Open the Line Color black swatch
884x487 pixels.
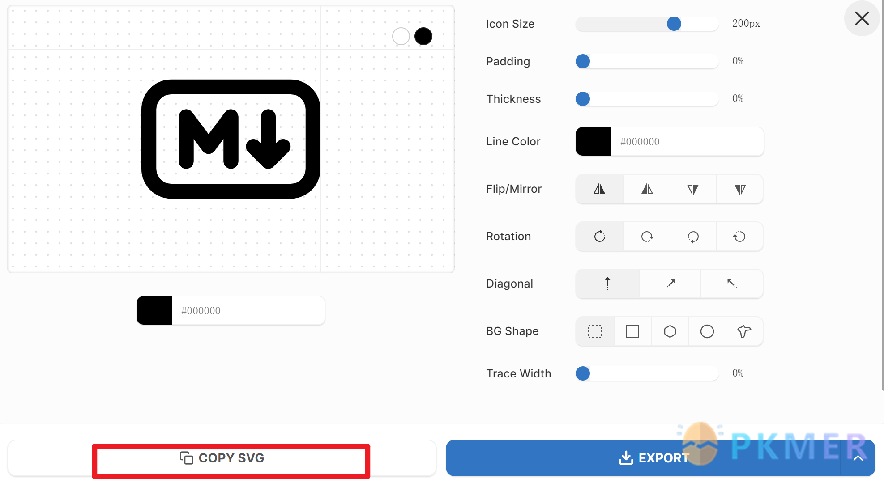pyautogui.click(x=594, y=142)
